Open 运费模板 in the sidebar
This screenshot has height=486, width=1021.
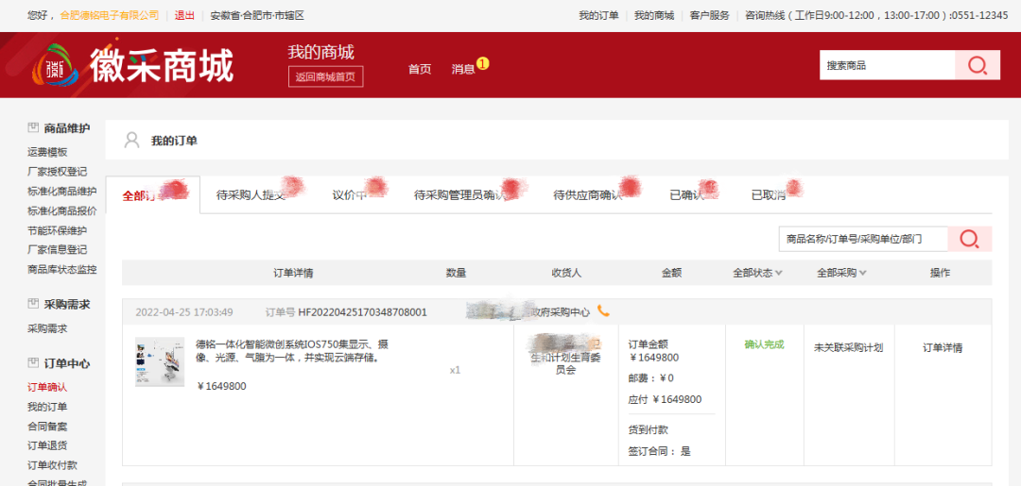(47, 152)
